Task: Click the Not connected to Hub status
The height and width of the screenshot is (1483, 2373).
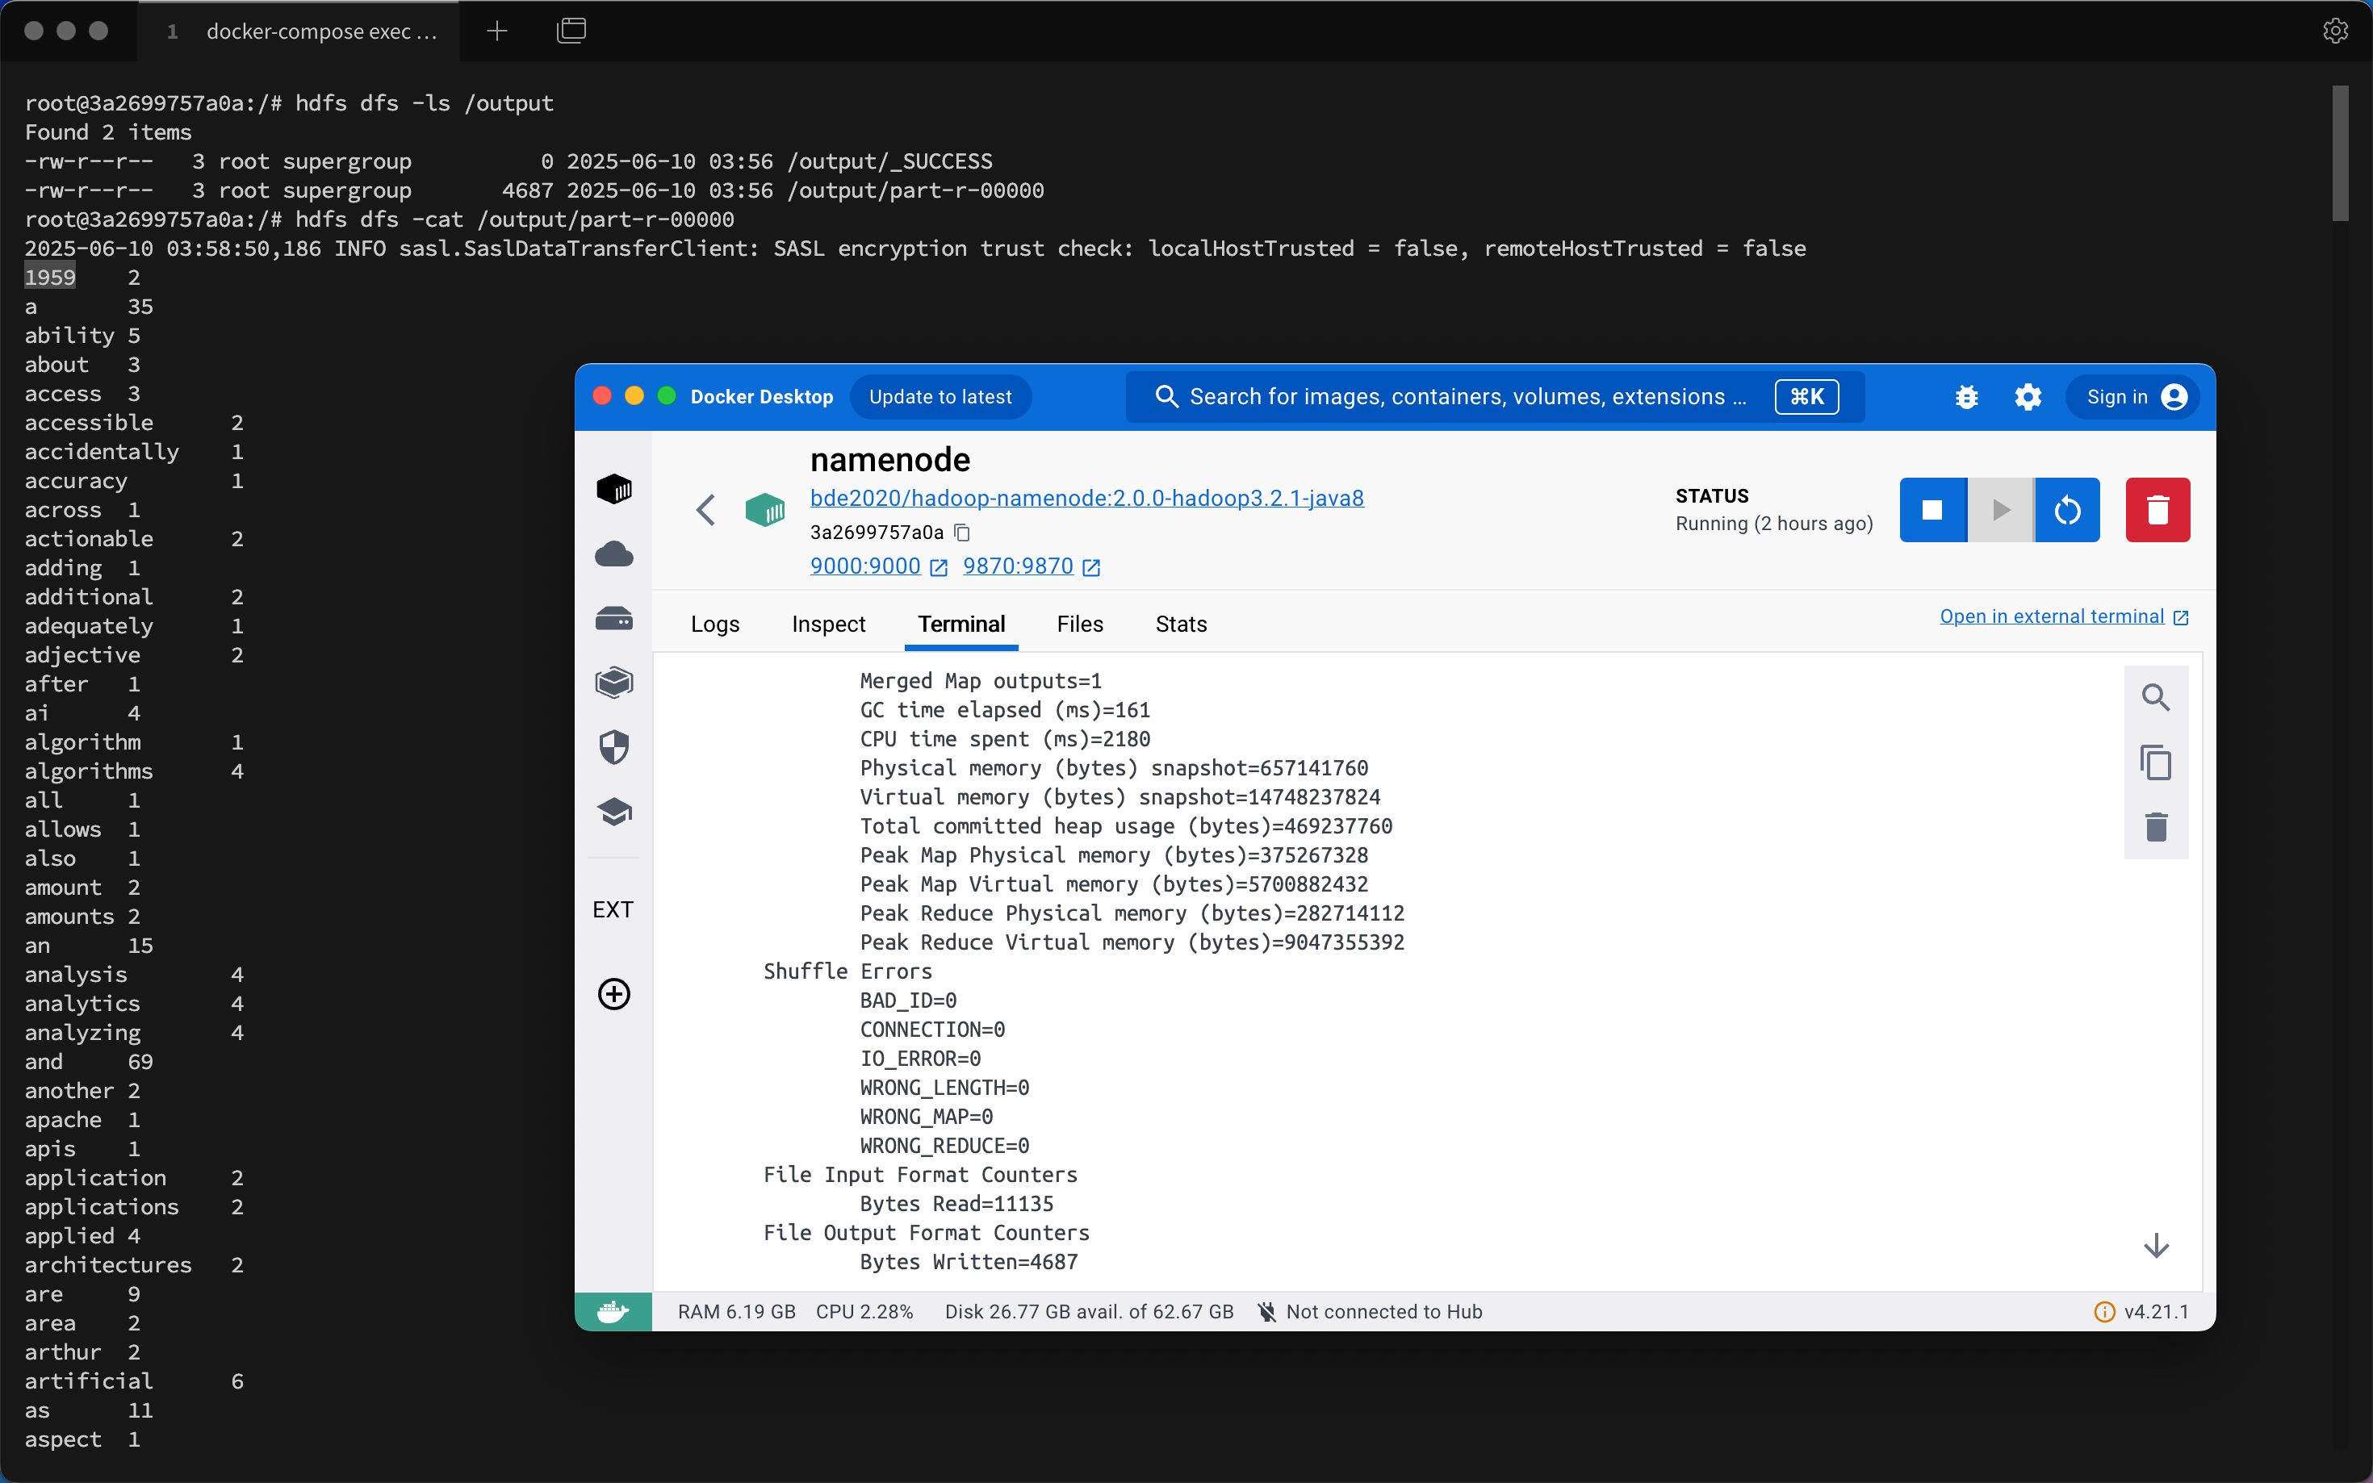Action: tap(1370, 1311)
